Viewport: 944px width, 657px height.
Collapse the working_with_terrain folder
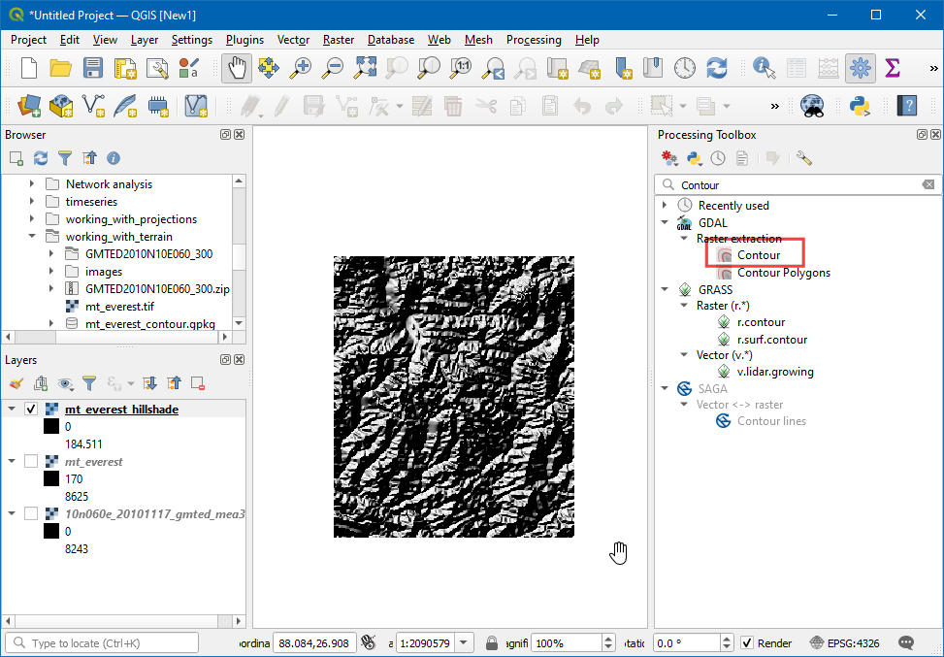point(32,237)
